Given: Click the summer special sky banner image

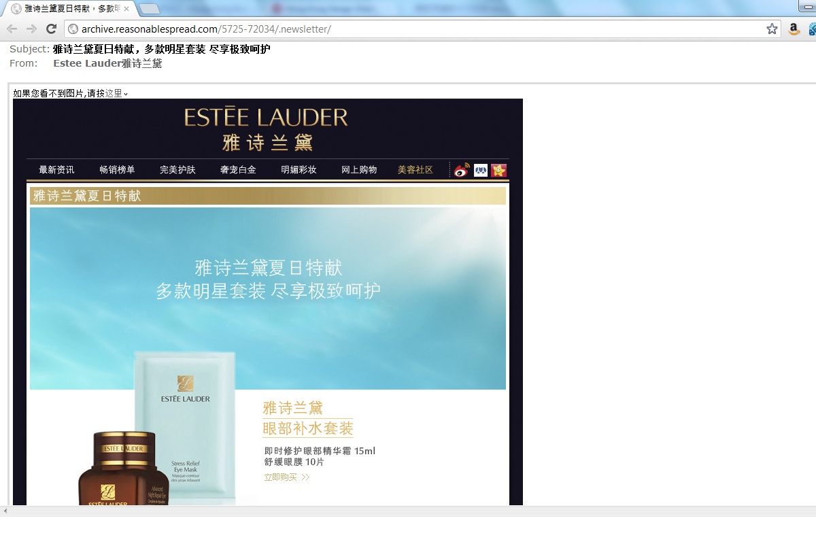Looking at the screenshot, I should tap(268, 299).
